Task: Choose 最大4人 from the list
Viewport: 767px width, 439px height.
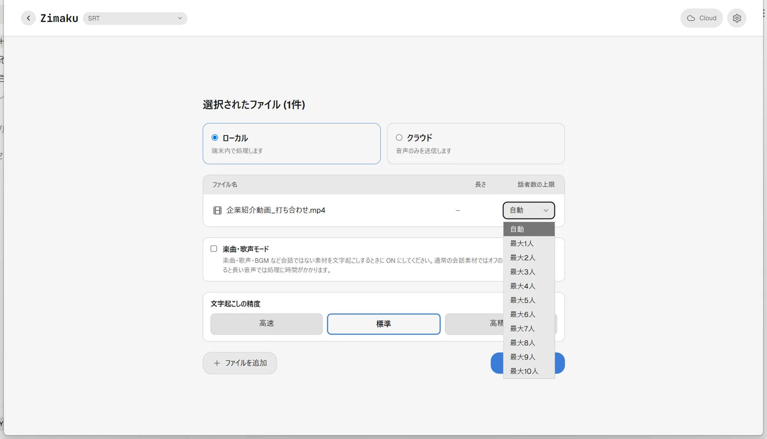Action: pyautogui.click(x=529, y=286)
